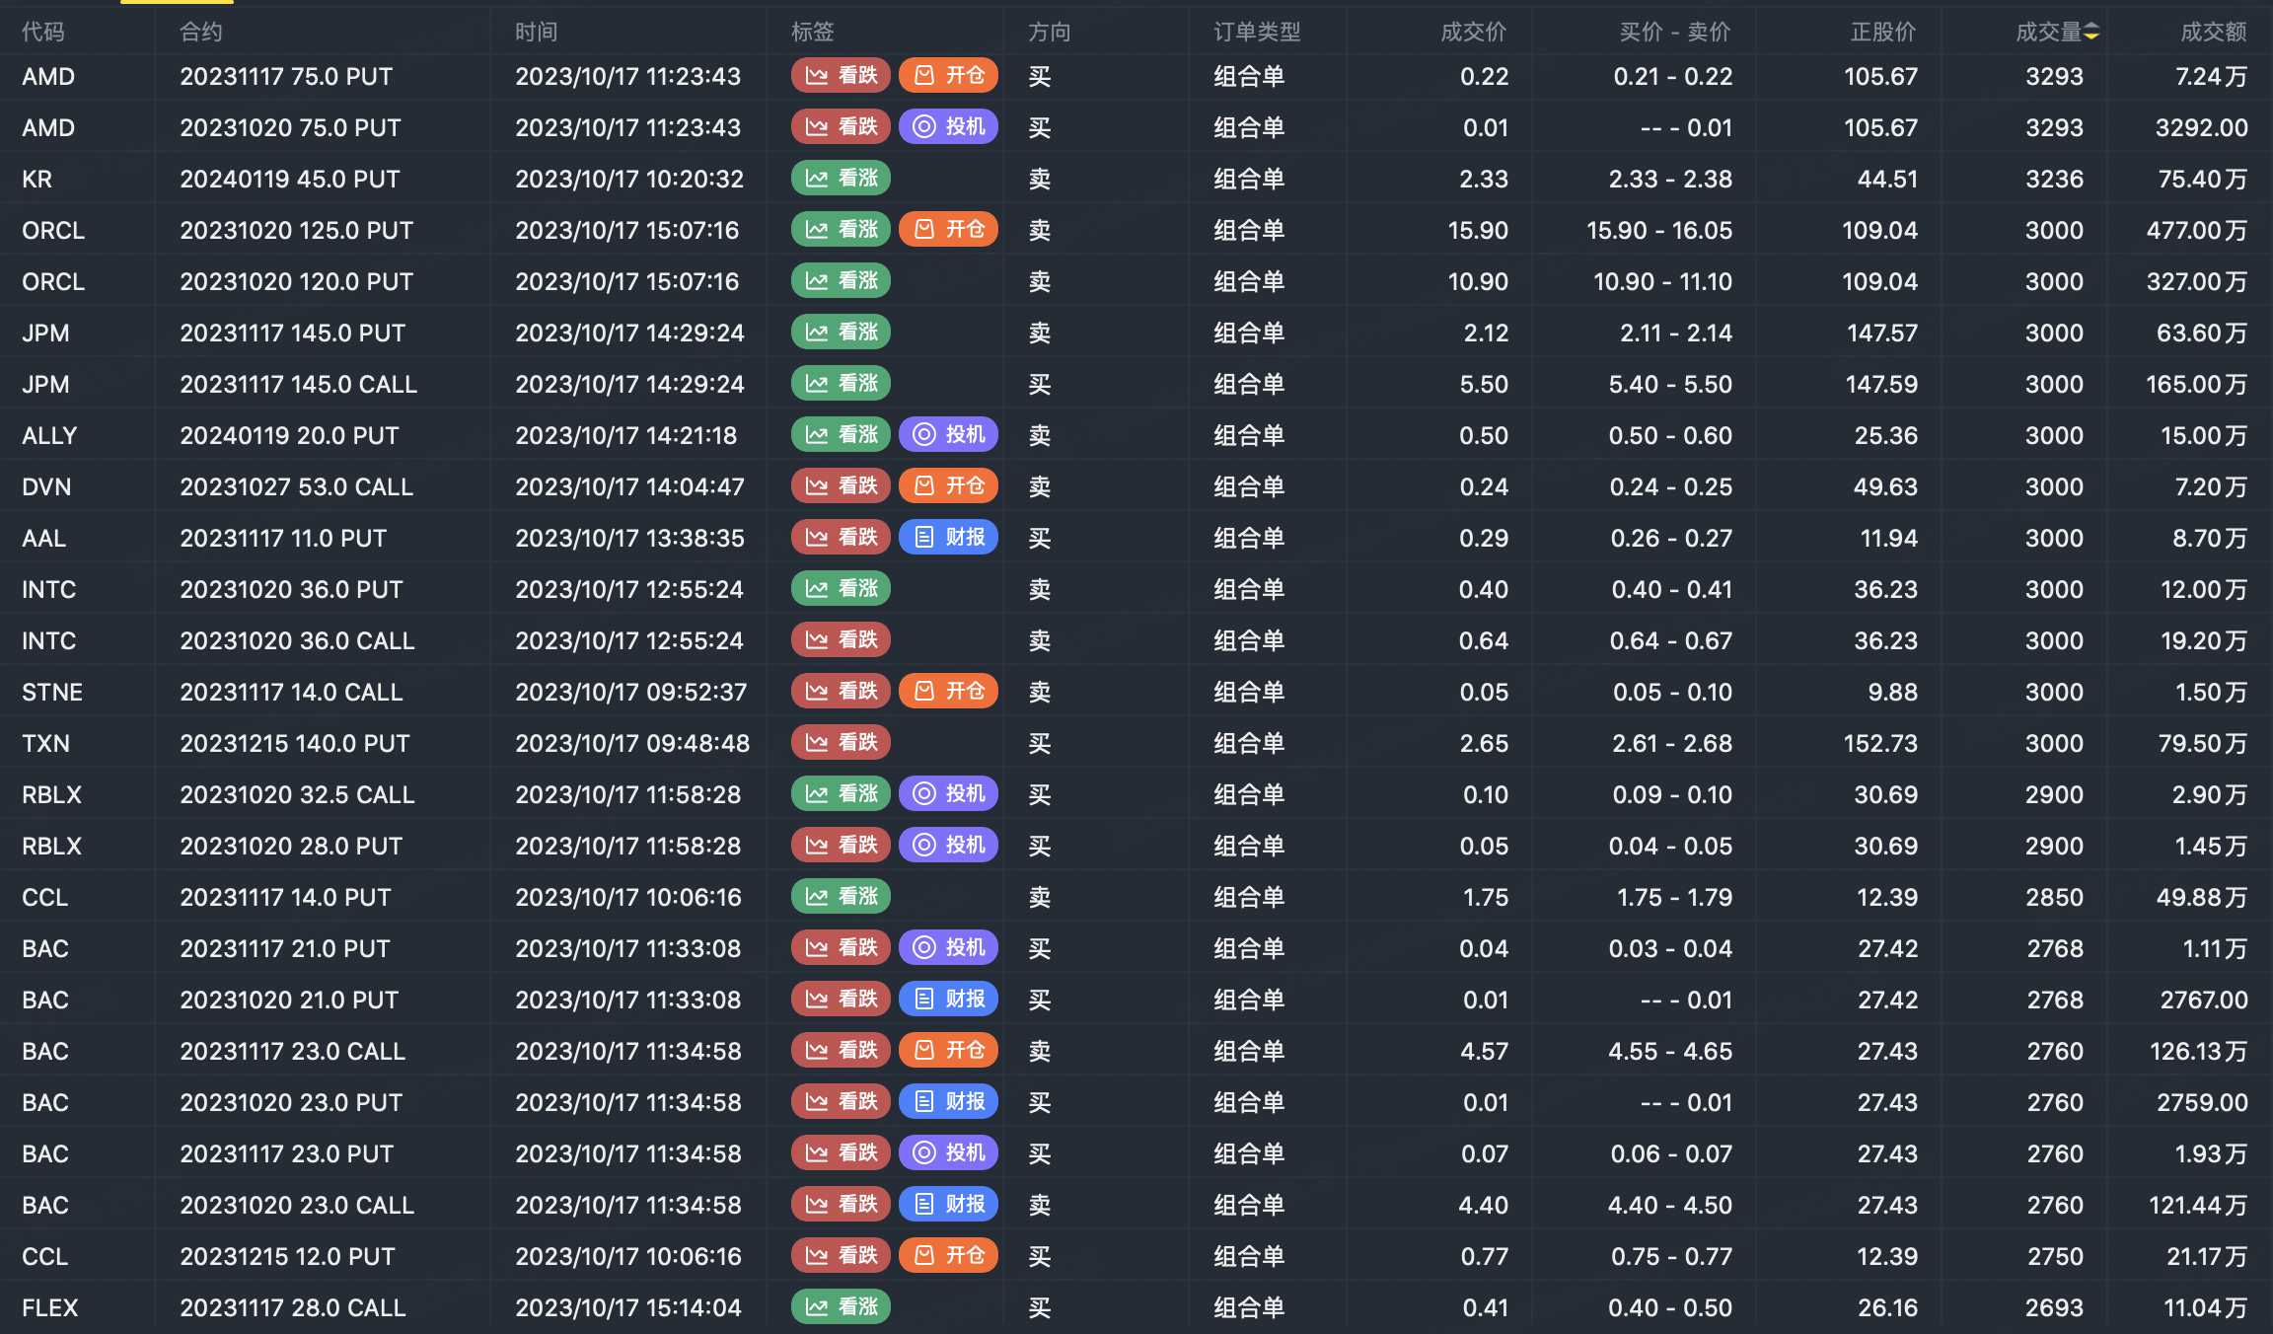The image size is (2273, 1334).
Task: Click the 合约 column header
Action: [x=201, y=33]
